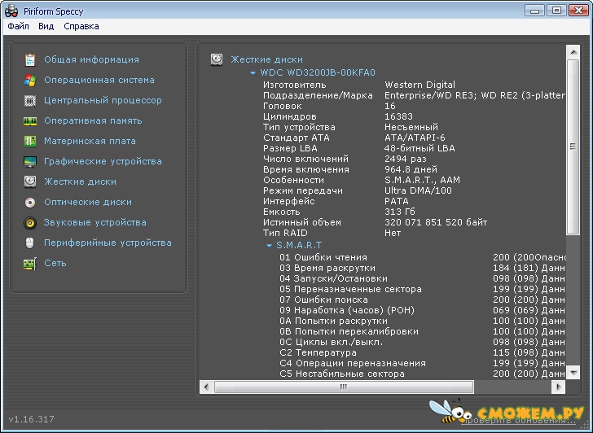Viewport: 593px width, 433px height.
Task: Select the WDC WD3200JB-00KFA0 drive title
Action: tap(318, 73)
